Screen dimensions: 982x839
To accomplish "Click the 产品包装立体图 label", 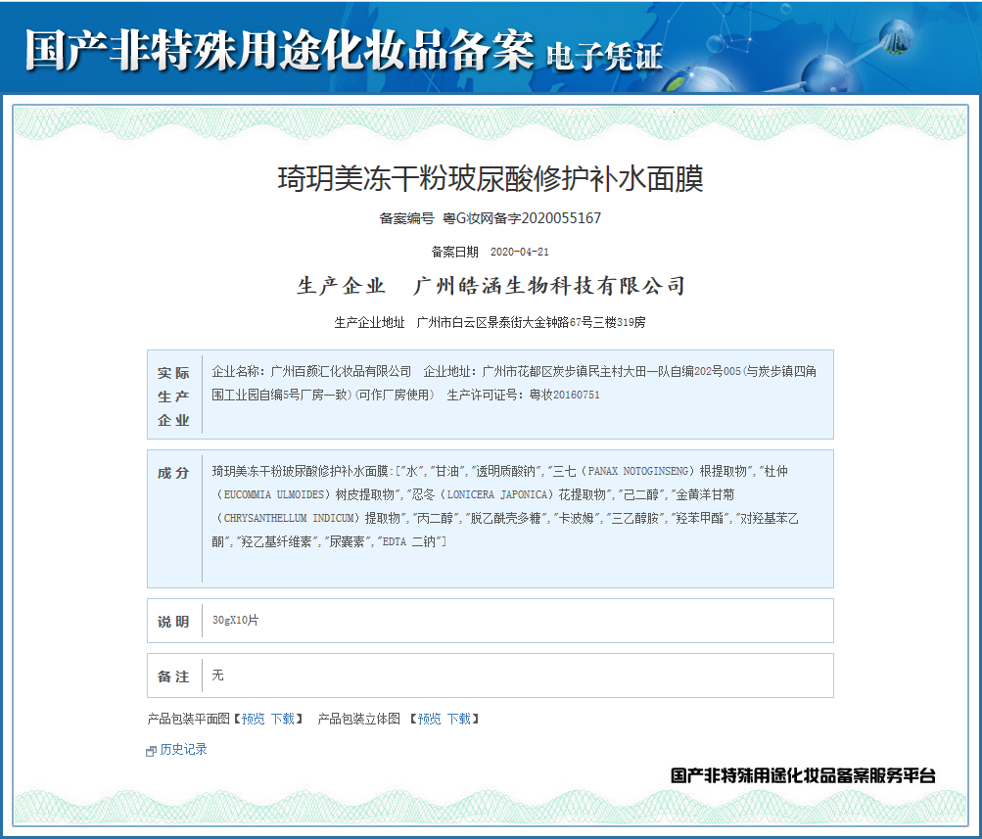I will click(359, 719).
